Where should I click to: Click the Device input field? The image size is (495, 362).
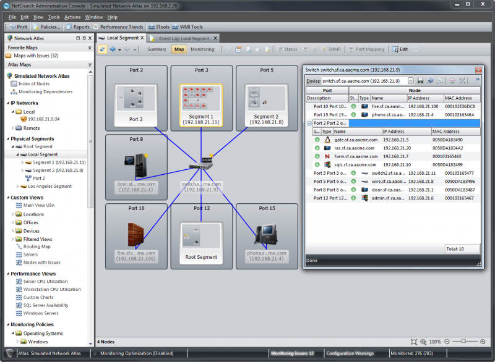click(364, 81)
